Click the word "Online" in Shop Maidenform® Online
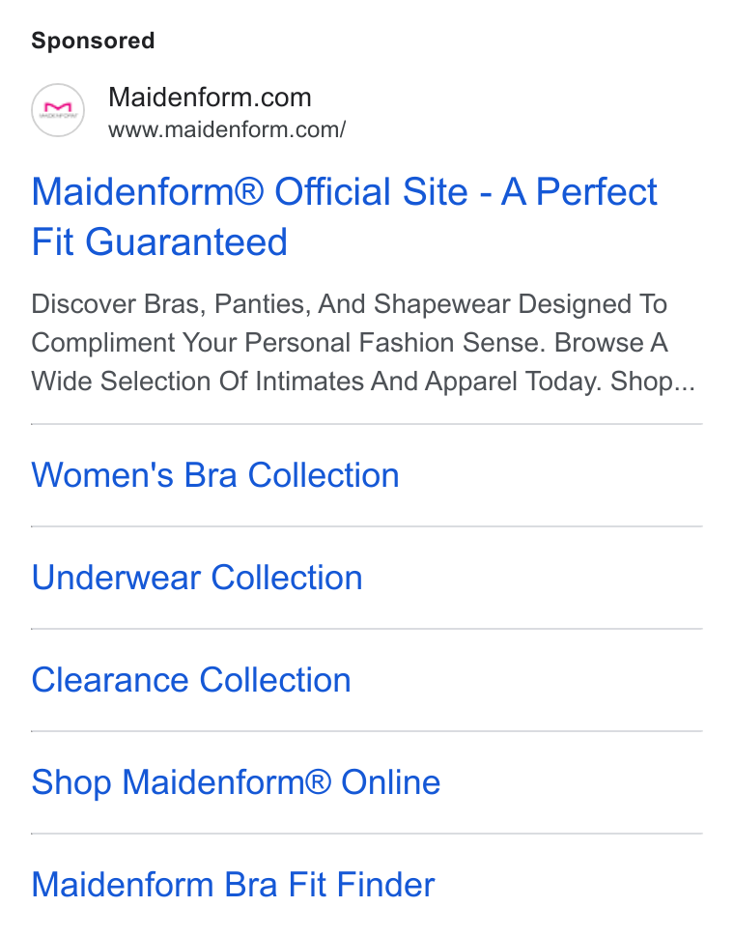Viewport: 734px width, 935px height. pyautogui.click(x=390, y=782)
